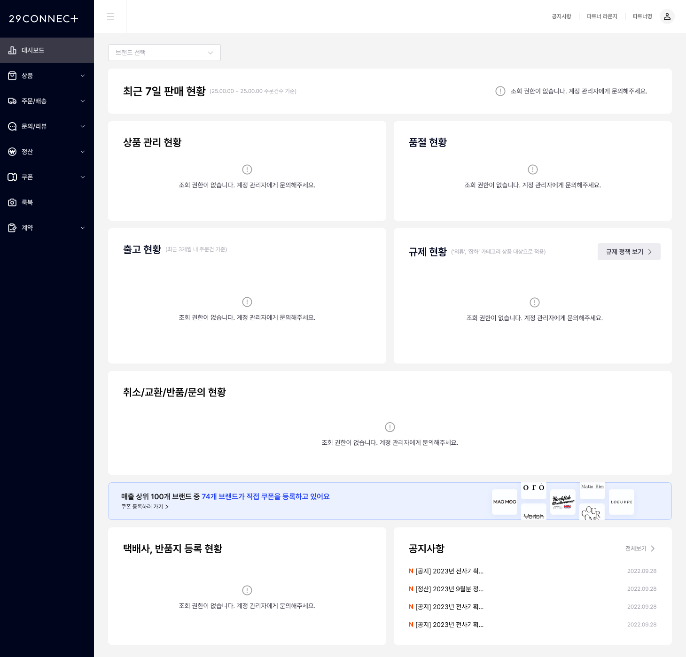Open the user profile avatar icon
686x657 pixels.
[667, 16]
